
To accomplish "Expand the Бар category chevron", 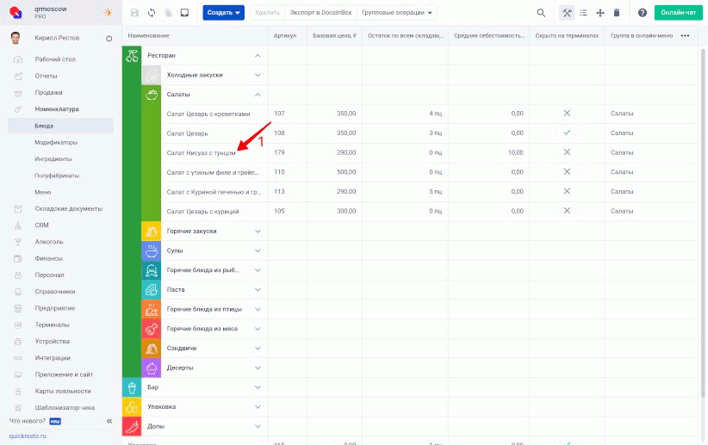I will point(258,387).
